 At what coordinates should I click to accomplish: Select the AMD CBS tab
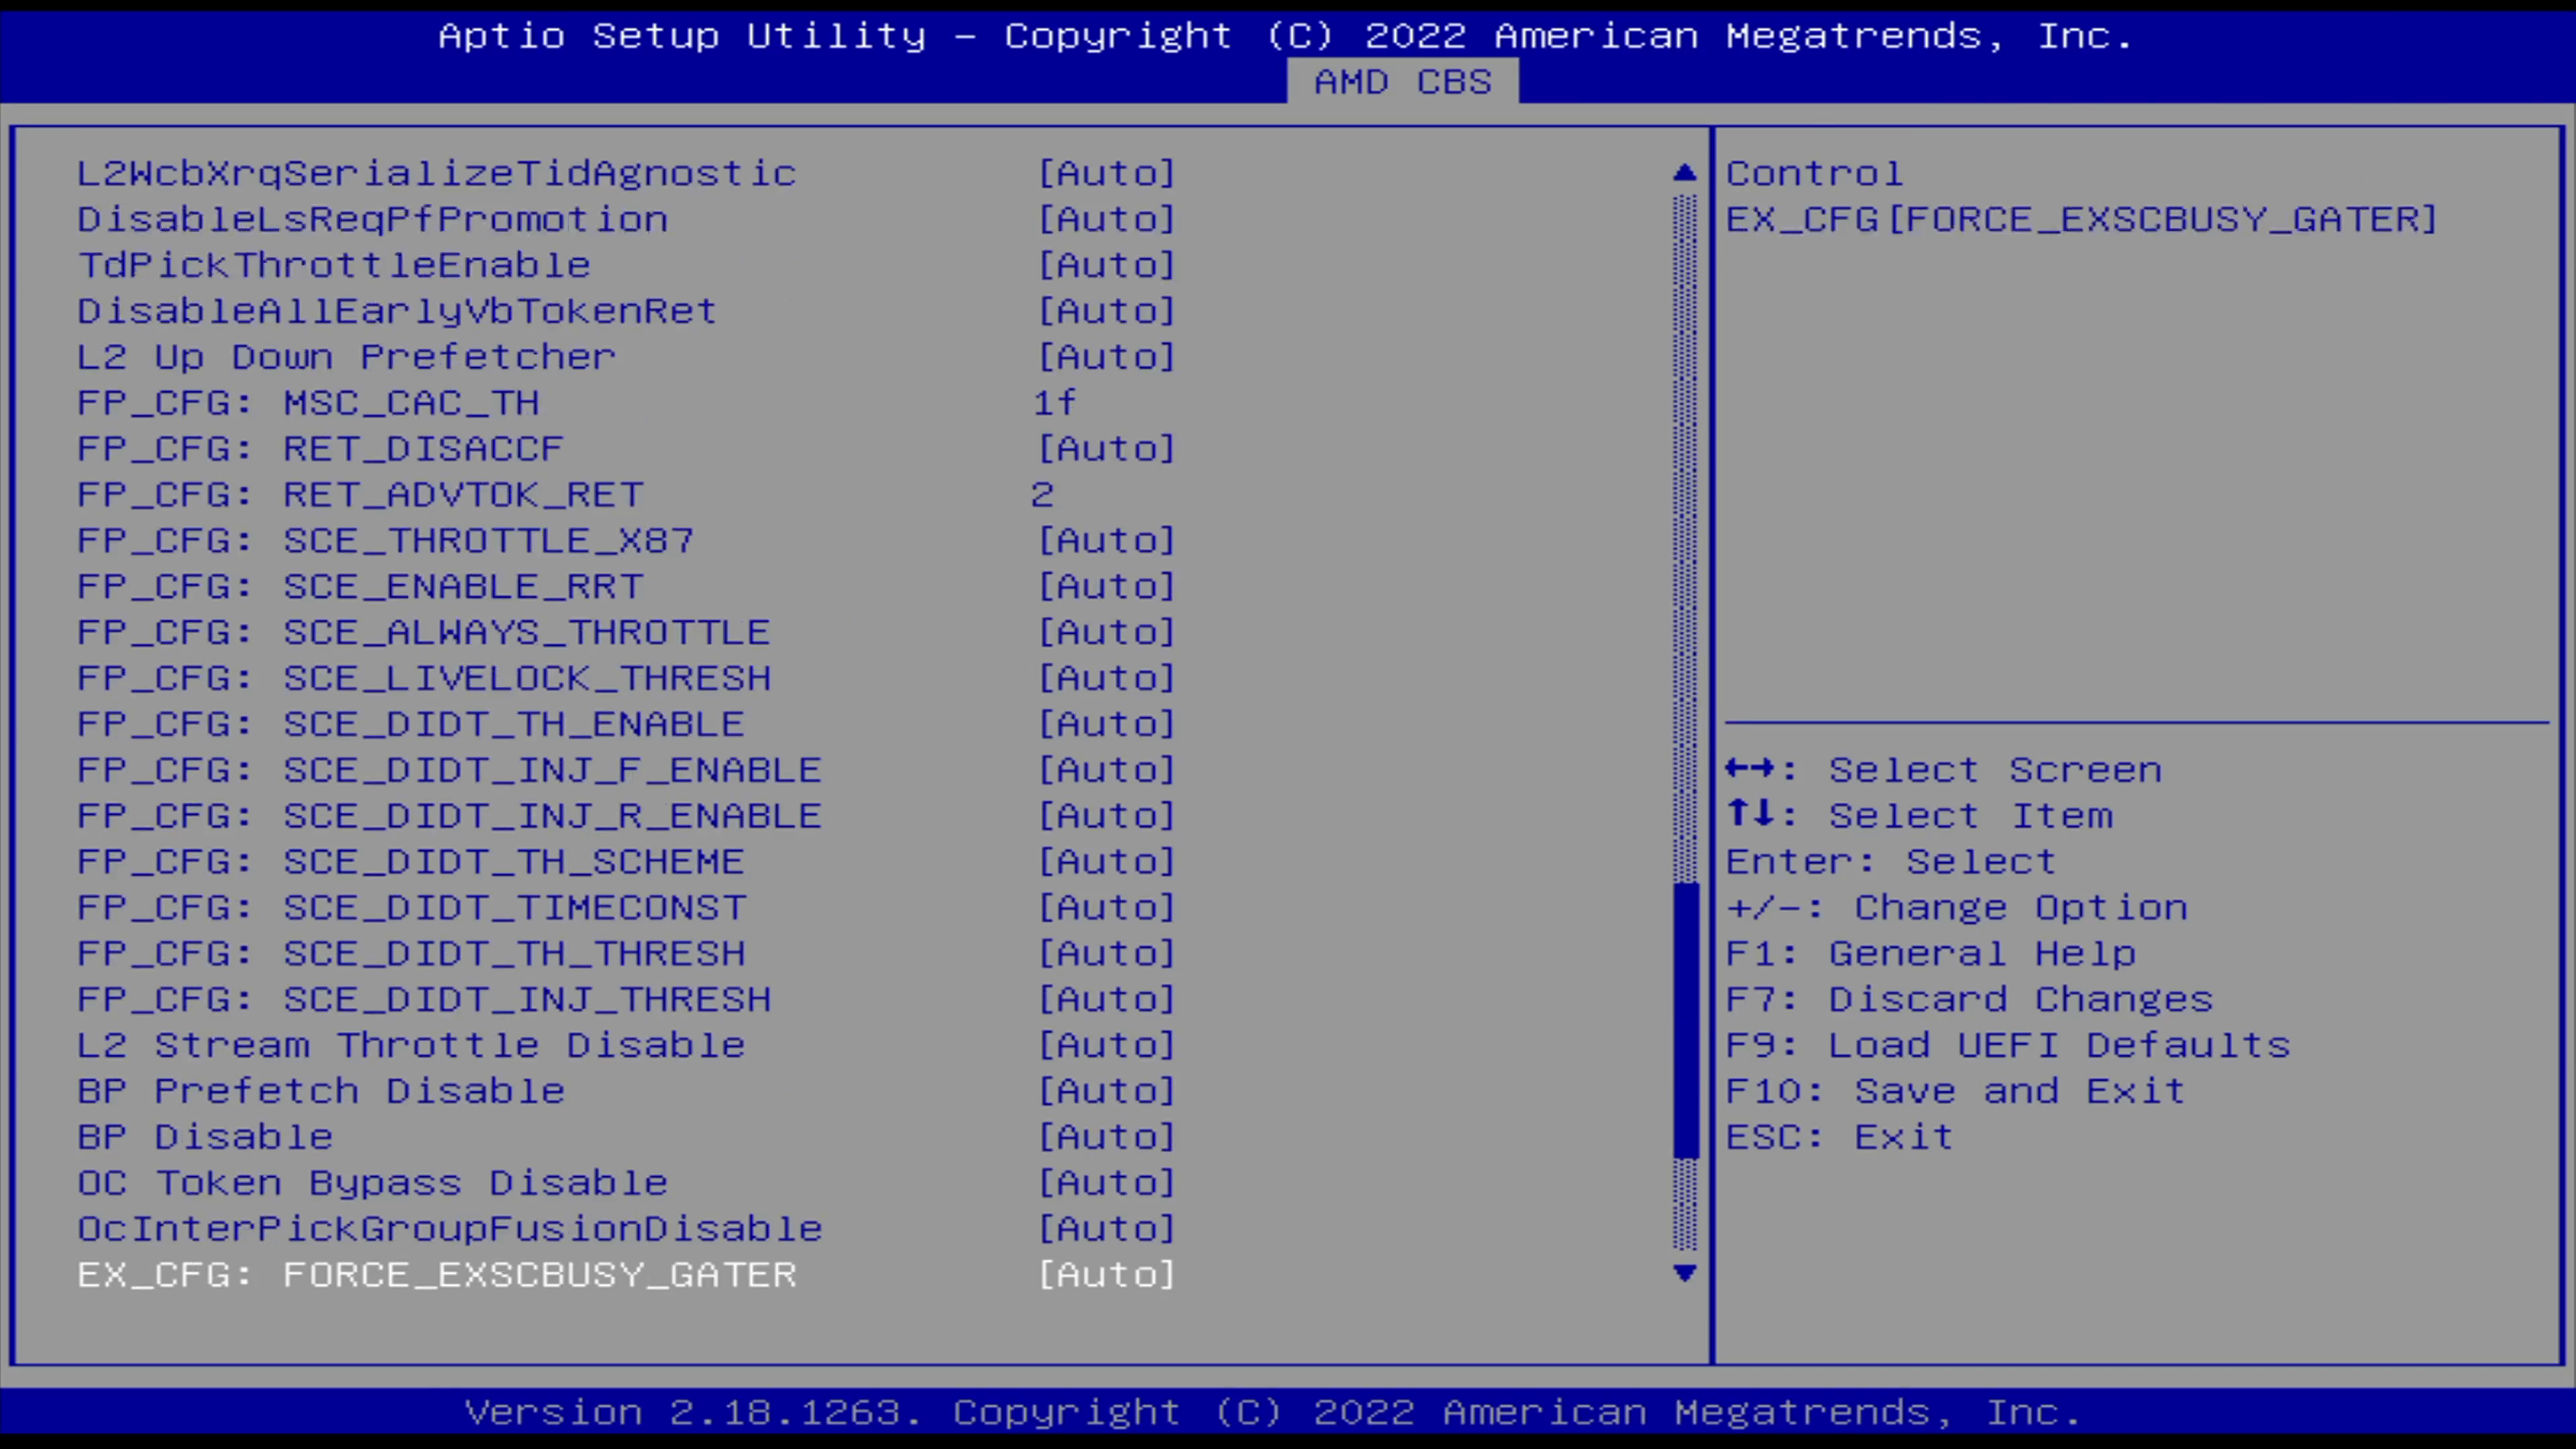[1402, 81]
